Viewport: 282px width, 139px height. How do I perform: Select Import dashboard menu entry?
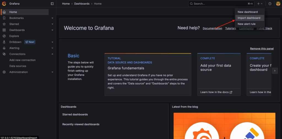coord(250,18)
